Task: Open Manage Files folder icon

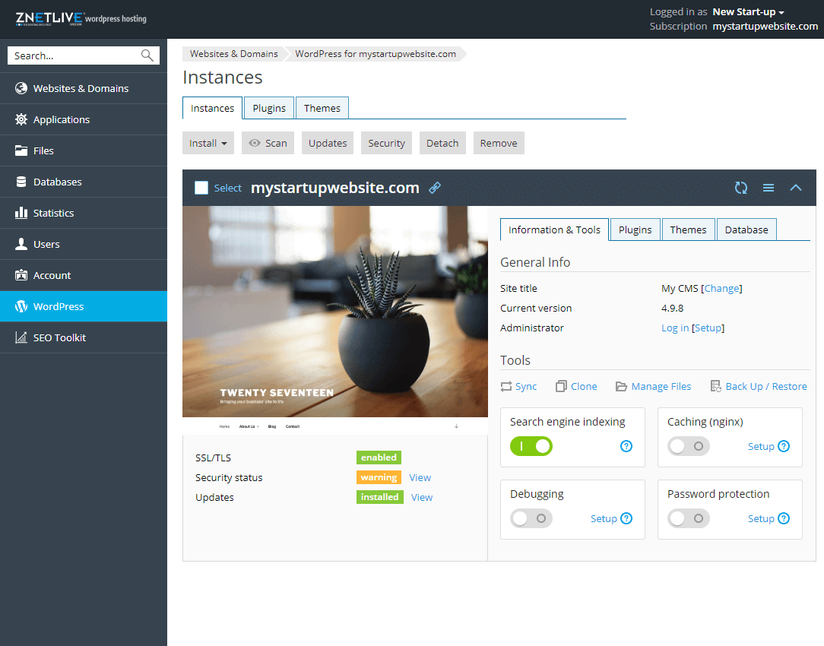Action: coord(621,386)
